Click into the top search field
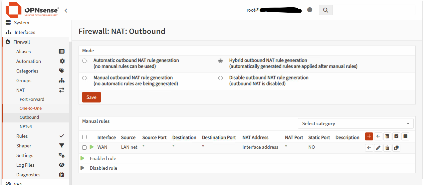 coord(373,10)
